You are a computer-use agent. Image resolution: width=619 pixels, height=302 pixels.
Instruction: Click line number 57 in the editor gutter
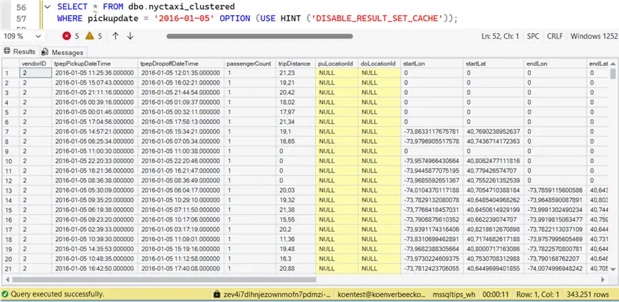tap(21, 19)
